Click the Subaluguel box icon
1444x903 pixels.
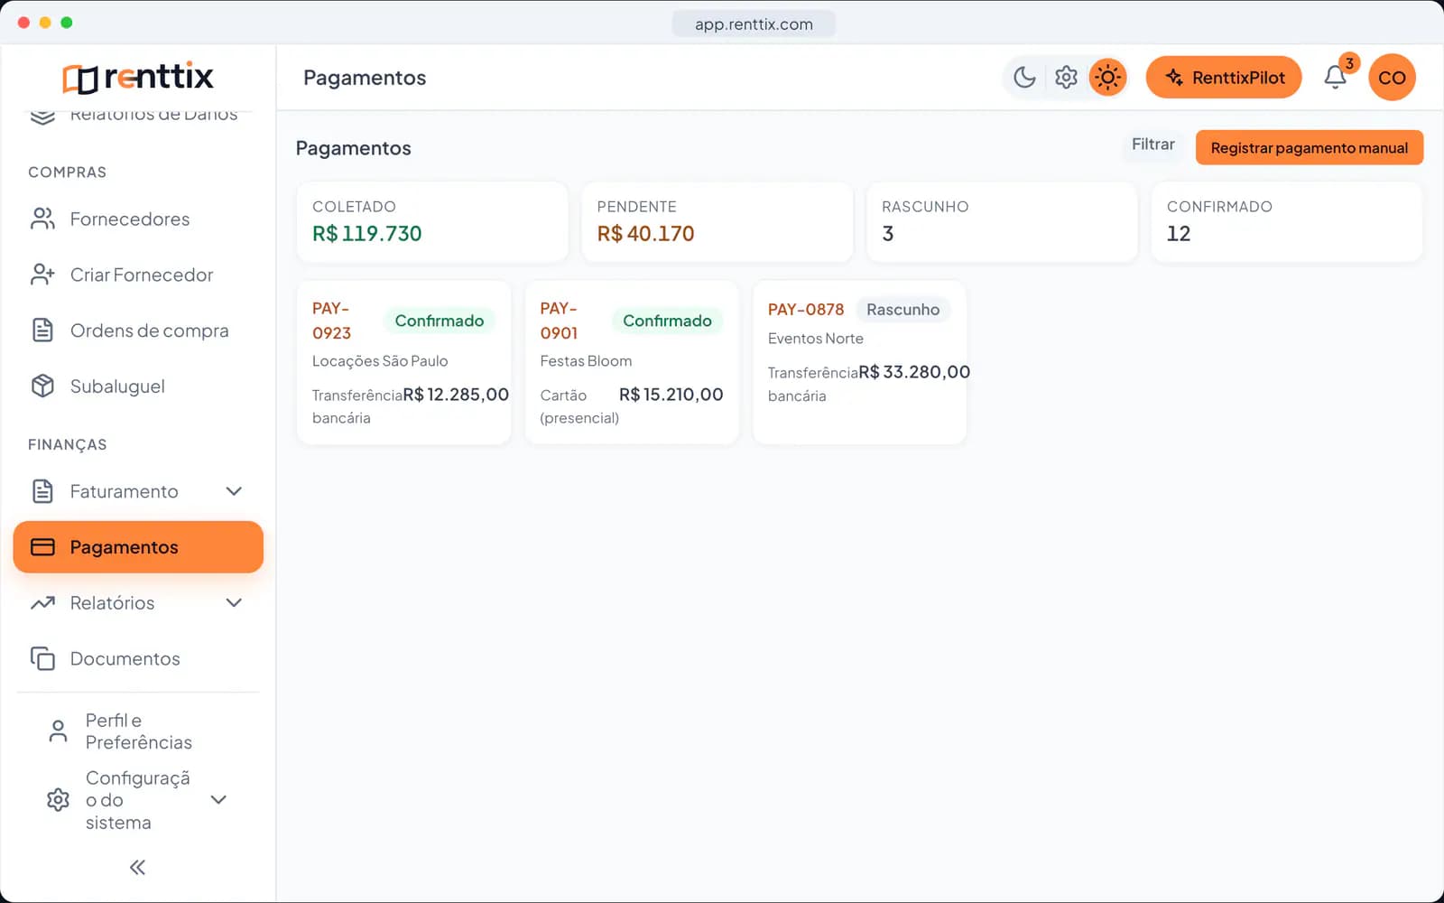pos(42,386)
